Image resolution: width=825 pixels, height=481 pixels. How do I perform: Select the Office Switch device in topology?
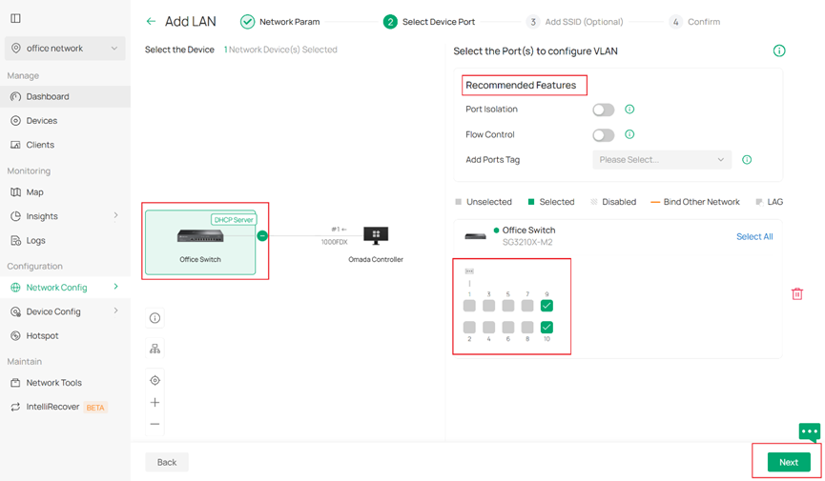coord(200,242)
